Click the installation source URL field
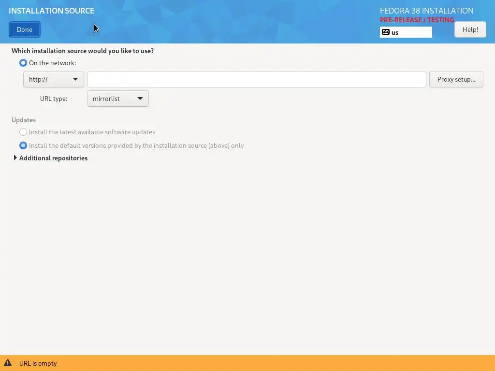495x371 pixels. pyautogui.click(x=257, y=79)
